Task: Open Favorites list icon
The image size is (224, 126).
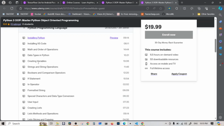Action: pos(192,8)
